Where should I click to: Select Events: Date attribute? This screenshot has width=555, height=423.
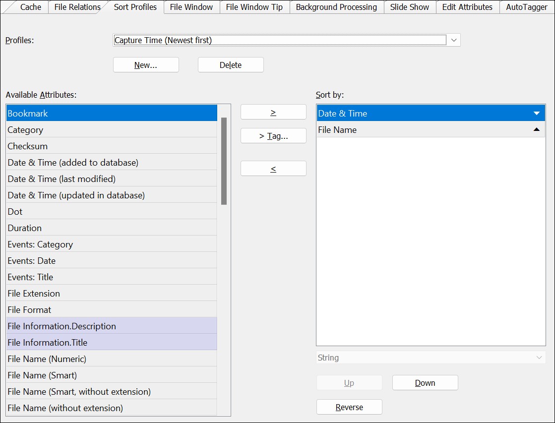coord(112,260)
